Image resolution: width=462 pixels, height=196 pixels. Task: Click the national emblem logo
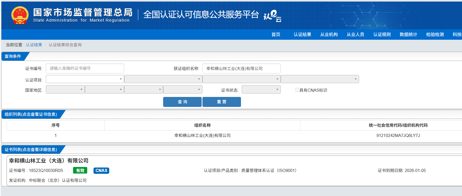(x=20, y=15)
